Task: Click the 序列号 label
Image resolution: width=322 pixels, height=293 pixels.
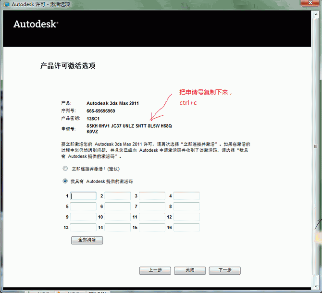Action: tap(68, 111)
